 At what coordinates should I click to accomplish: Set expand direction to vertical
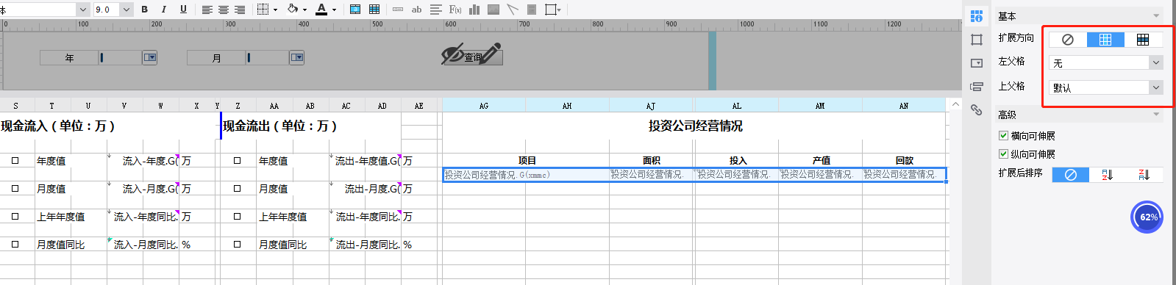[1105, 40]
